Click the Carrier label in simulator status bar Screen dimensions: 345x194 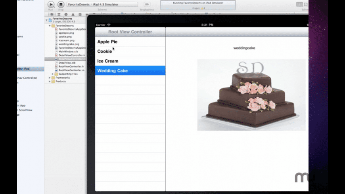(x=101, y=25)
